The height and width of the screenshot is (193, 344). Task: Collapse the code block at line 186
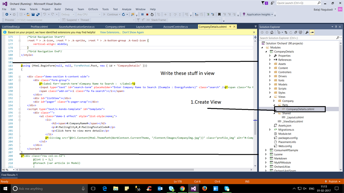[x=20, y=77]
